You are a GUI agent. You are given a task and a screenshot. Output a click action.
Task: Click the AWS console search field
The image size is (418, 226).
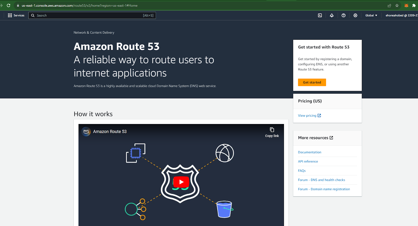(x=92, y=15)
